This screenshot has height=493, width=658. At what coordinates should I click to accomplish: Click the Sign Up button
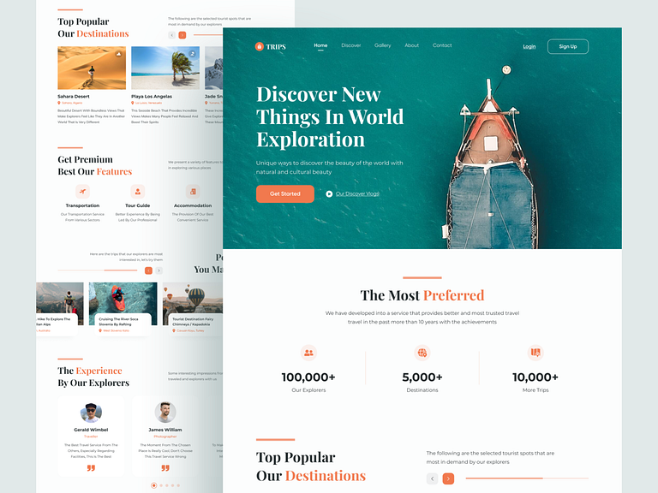click(x=567, y=46)
